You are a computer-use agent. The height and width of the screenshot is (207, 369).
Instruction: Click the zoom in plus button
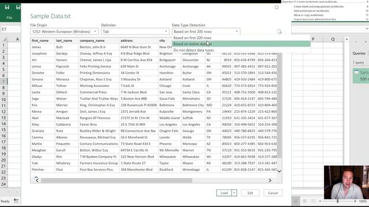355,201
